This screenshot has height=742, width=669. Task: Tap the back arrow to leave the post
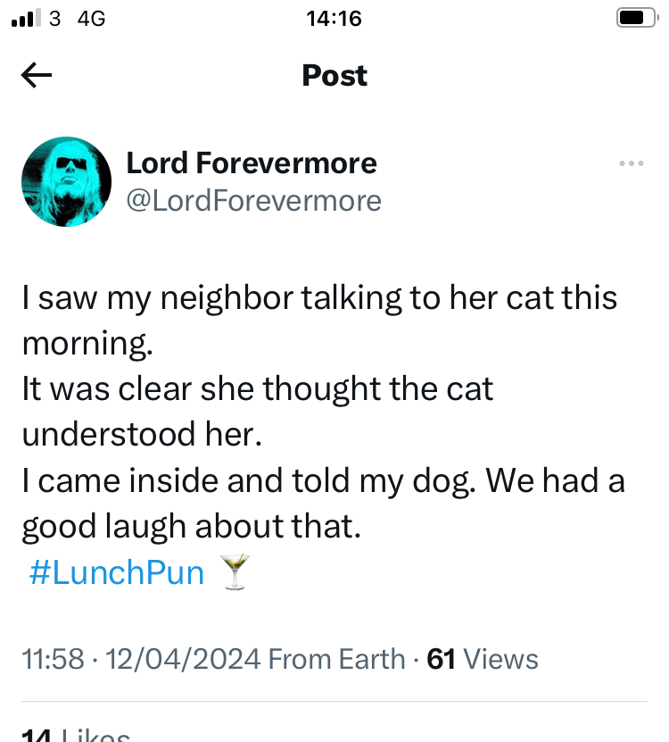coord(37,76)
